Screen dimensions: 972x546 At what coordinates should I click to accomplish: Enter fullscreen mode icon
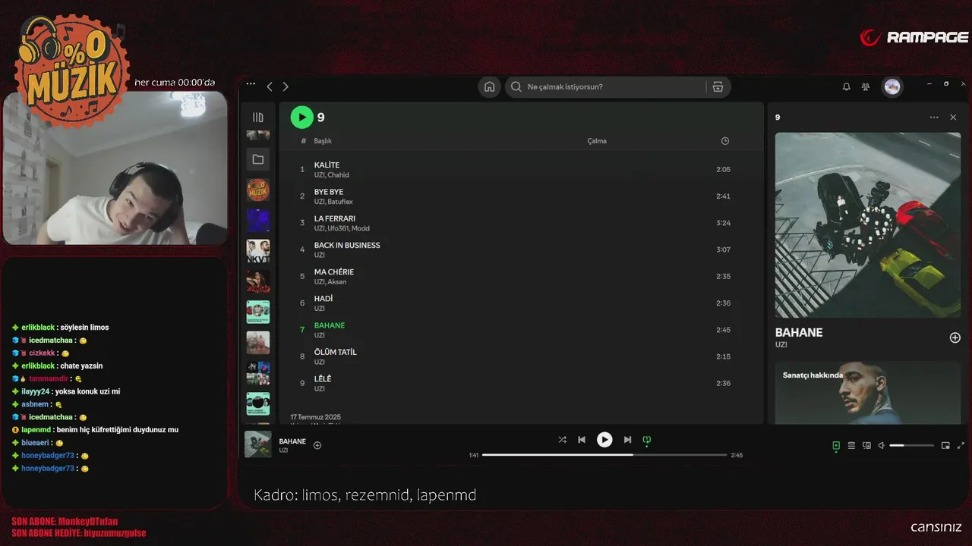point(961,446)
